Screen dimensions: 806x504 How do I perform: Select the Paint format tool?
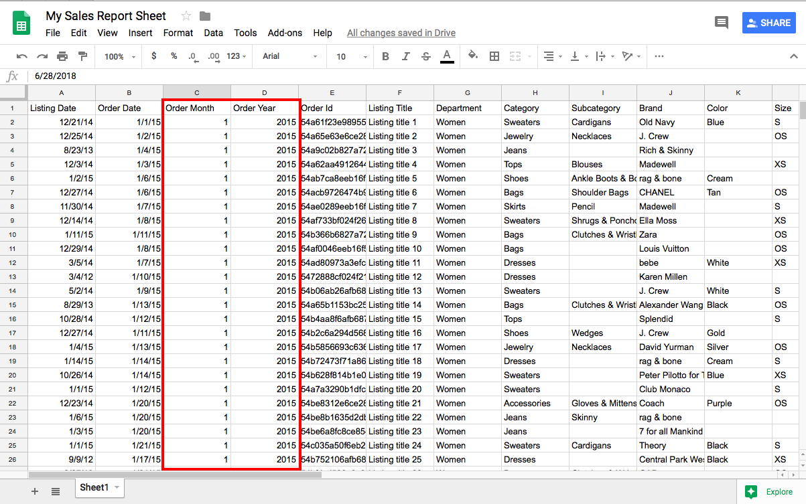pos(82,56)
